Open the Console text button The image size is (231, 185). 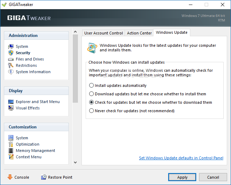click(x=22, y=177)
